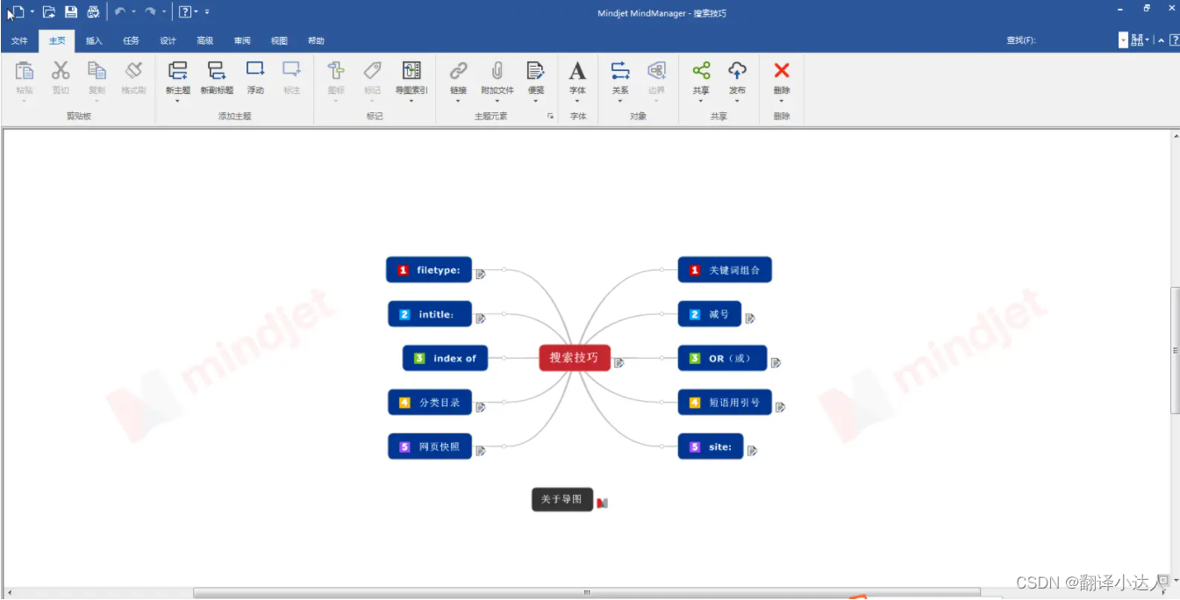Image resolution: width=1180 pixels, height=600 pixels.
Task: Open the dropdown arrow next to Undo
Action: point(133,12)
